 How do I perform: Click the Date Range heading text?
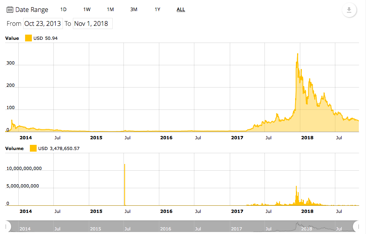tap(31, 10)
